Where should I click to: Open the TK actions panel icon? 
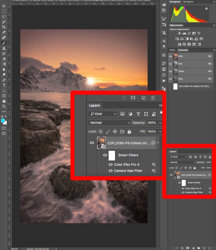pos(164,89)
